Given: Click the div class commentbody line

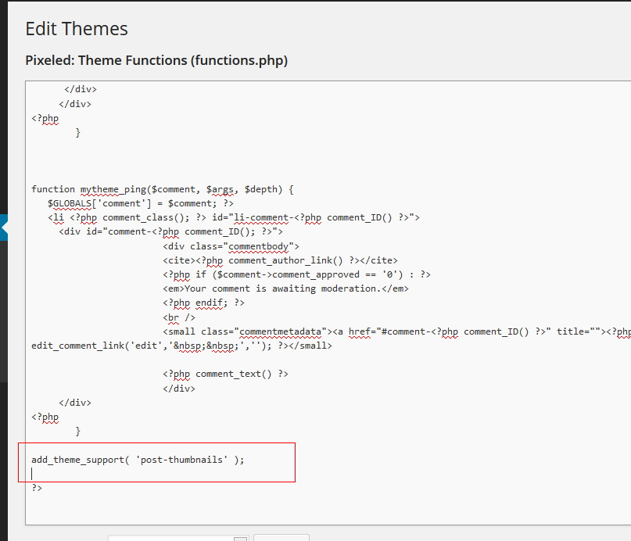Looking at the screenshot, I should tap(231, 246).
